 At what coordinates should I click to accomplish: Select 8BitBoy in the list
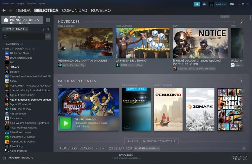point(14,72)
